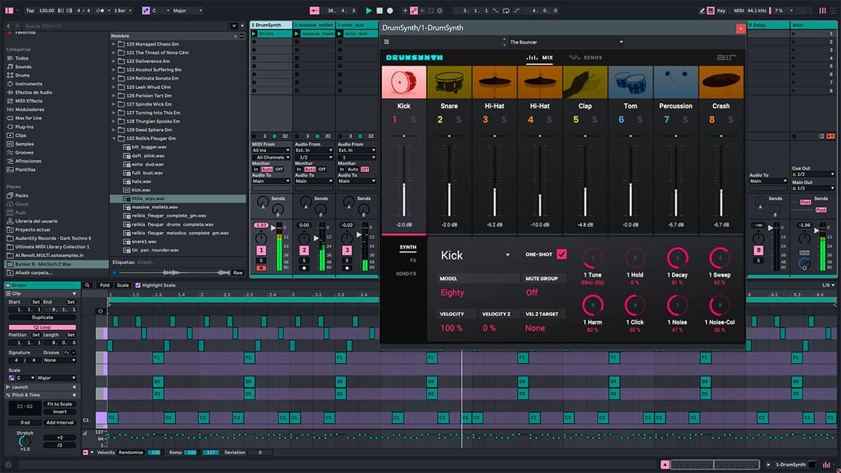The height and width of the screenshot is (473, 841).
Task: Adjust the 1 Decay knob
Action: pos(678,259)
